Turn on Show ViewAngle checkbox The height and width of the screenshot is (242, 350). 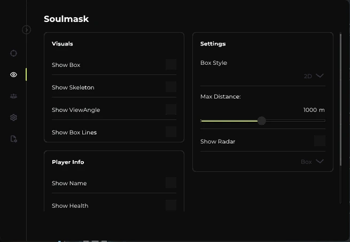[x=171, y=109]
